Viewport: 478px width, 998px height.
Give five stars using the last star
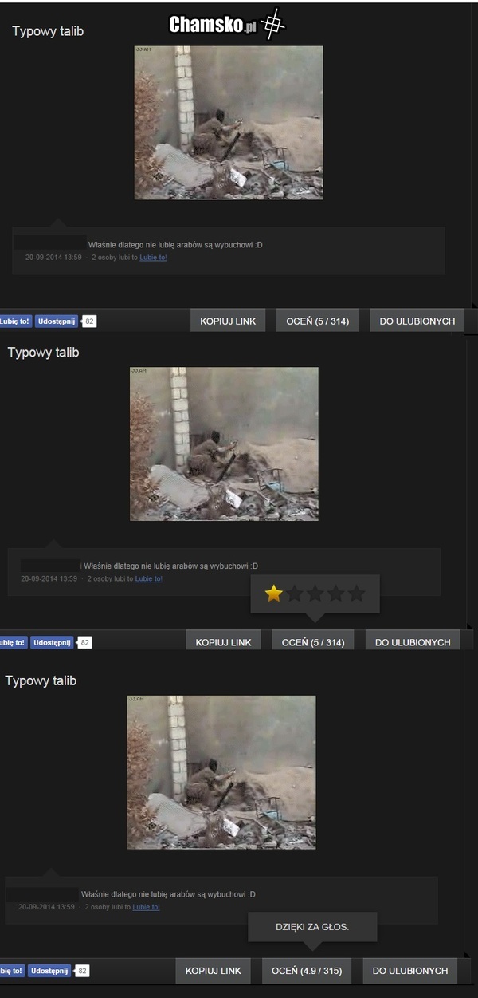click(357, 594)
